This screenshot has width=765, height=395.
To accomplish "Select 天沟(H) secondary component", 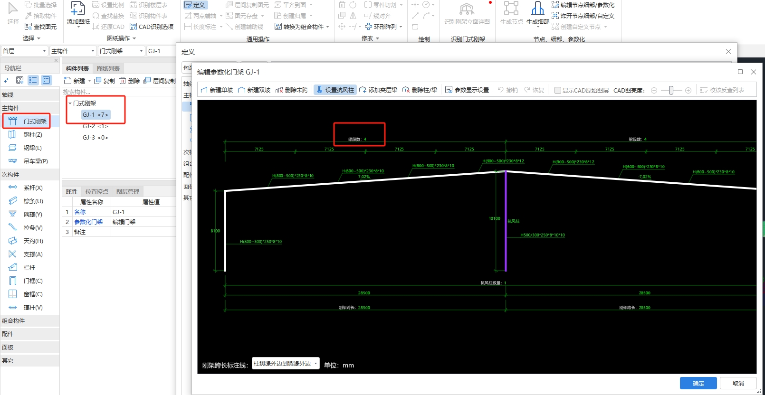I will (x=30, y=241).
